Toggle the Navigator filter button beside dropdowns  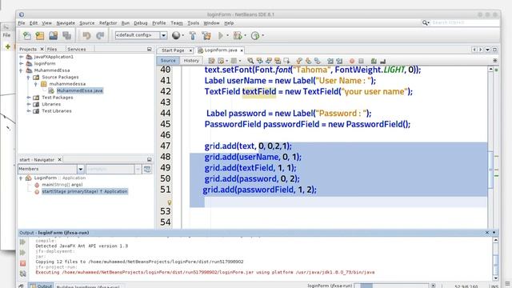(147, 169)
